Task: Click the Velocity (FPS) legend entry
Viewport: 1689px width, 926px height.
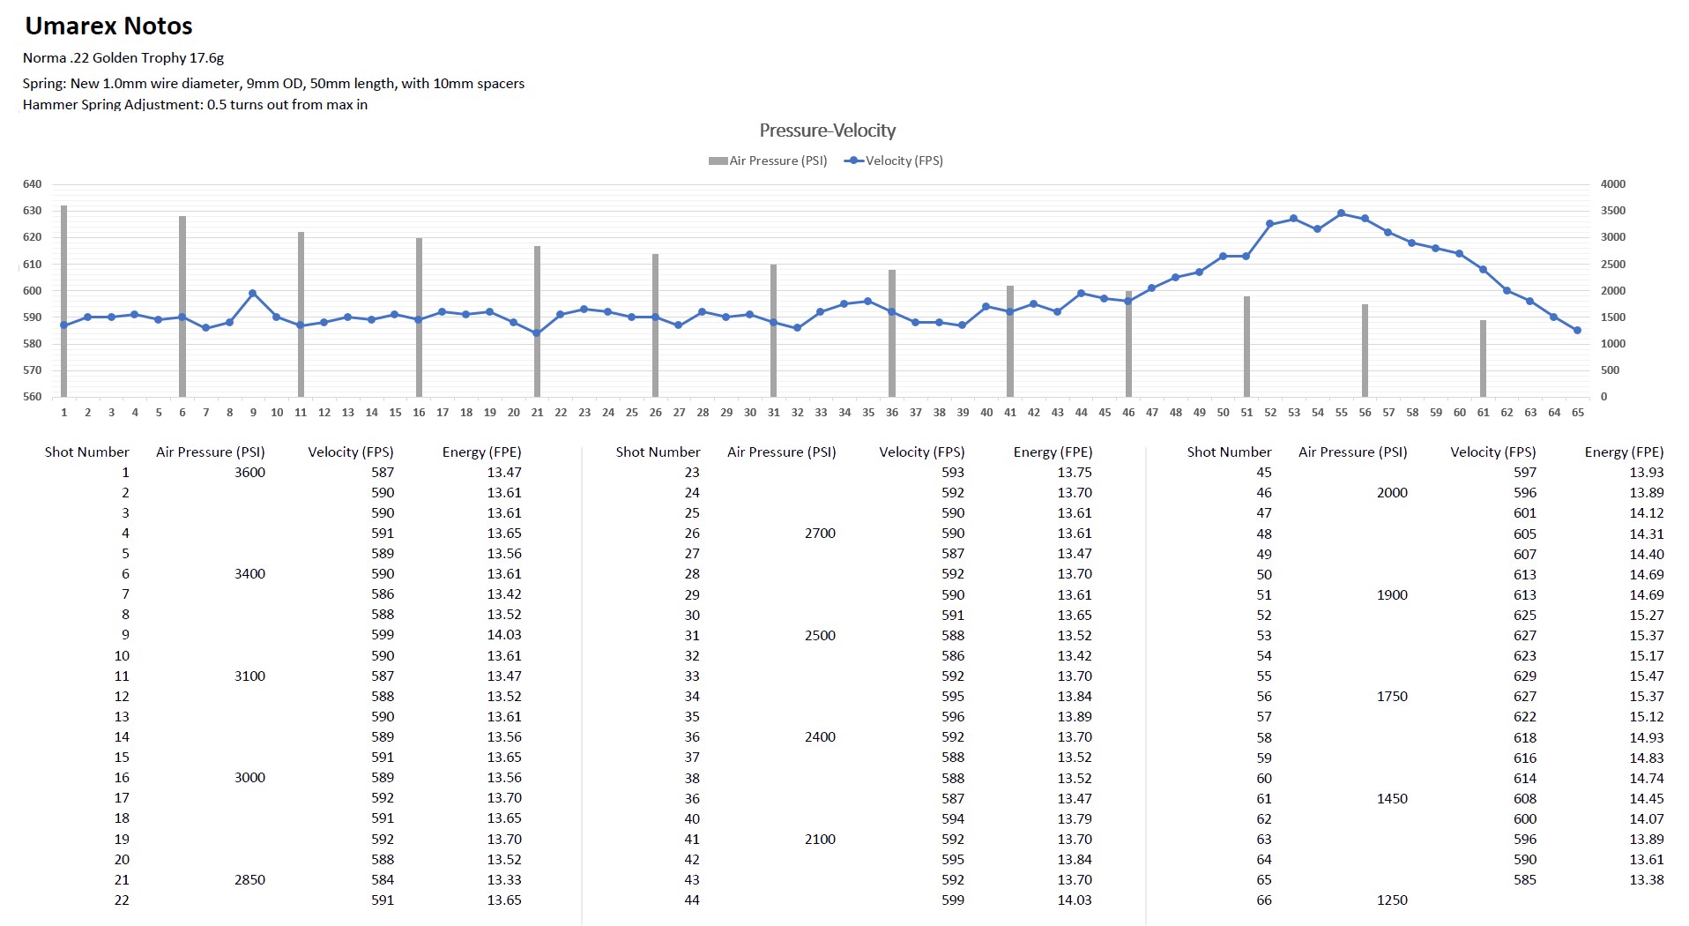Action: coord(894,161)
